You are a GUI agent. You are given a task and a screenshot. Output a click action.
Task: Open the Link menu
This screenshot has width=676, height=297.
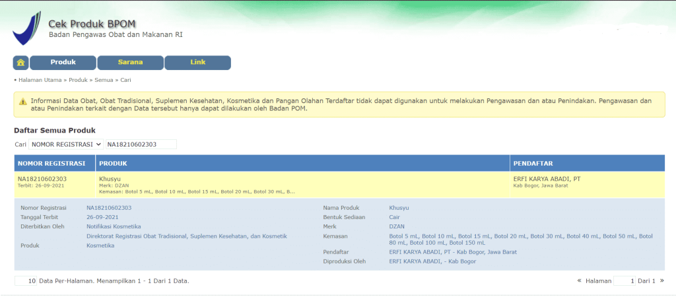coord(198,63)
